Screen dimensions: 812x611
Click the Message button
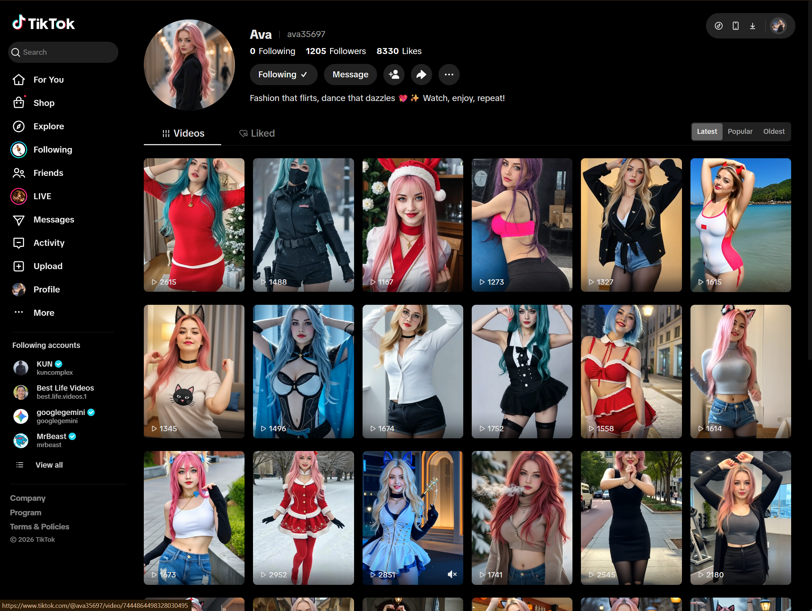(350, 75)
